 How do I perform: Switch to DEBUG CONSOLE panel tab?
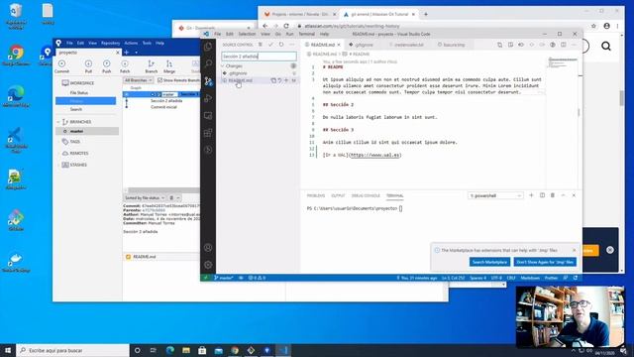point(366,195)
